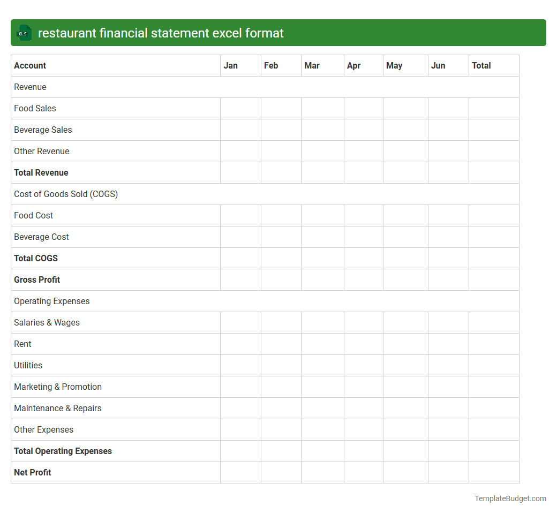Viewport: 557px width, 514px height.
Task: Click the Revenue section row
Action: tap(29, 87)
